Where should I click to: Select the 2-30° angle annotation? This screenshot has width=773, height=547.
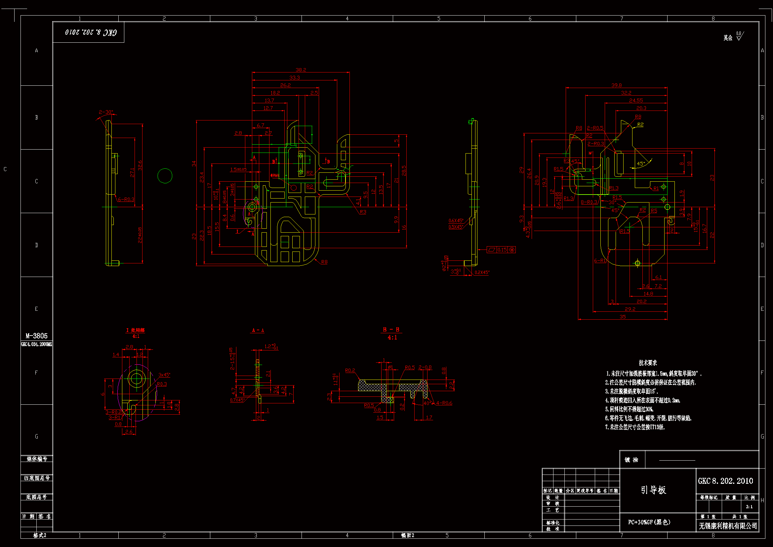[x=106, y=112]
